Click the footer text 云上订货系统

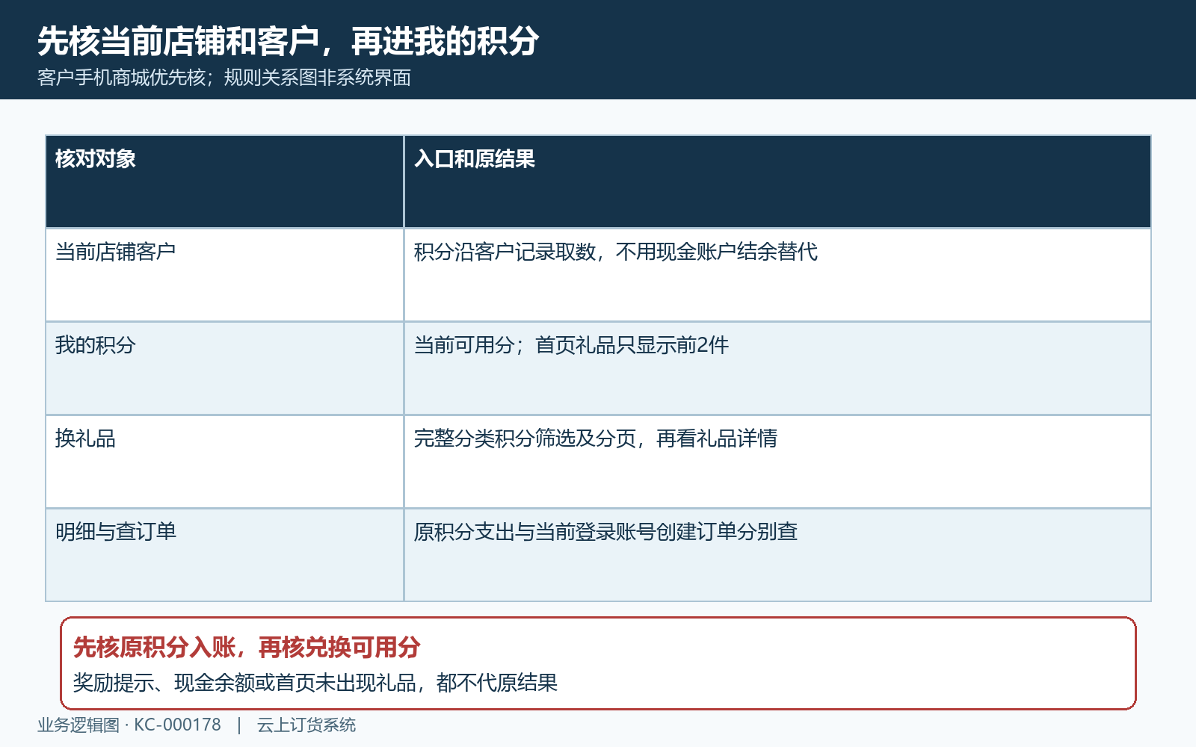306,725
